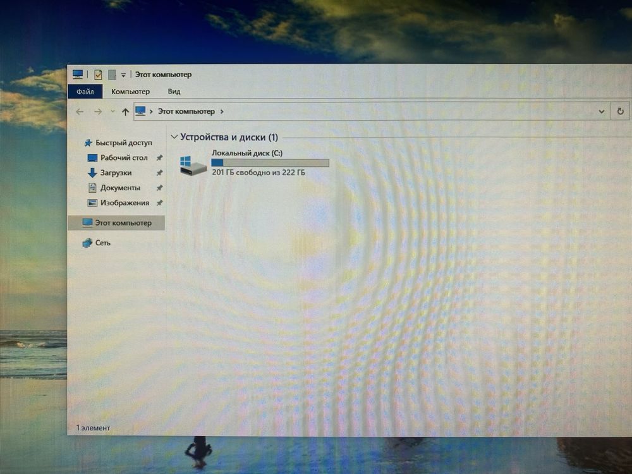Screen dimensions: 632x474
Task: Switch to the Компьютер ribbon tab
Action: 130,92
